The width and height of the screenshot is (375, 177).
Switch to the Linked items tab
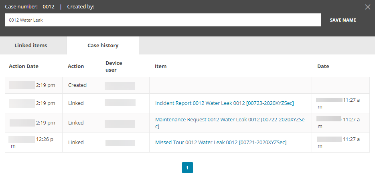click(31, 45)
